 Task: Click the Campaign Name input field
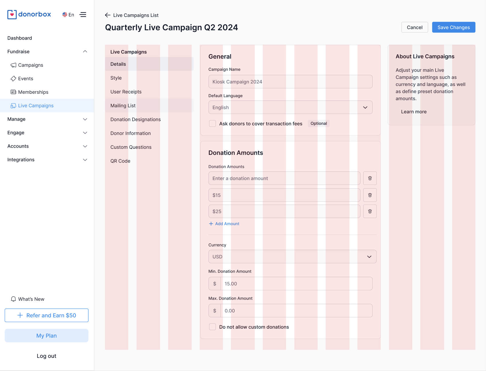pyautogui.click(x=290, y=82)
